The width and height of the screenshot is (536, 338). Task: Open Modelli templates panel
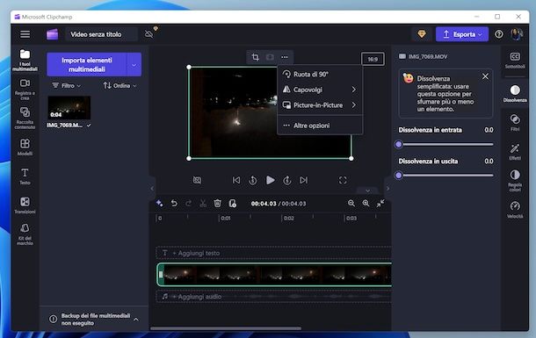(x=25, y=147)
